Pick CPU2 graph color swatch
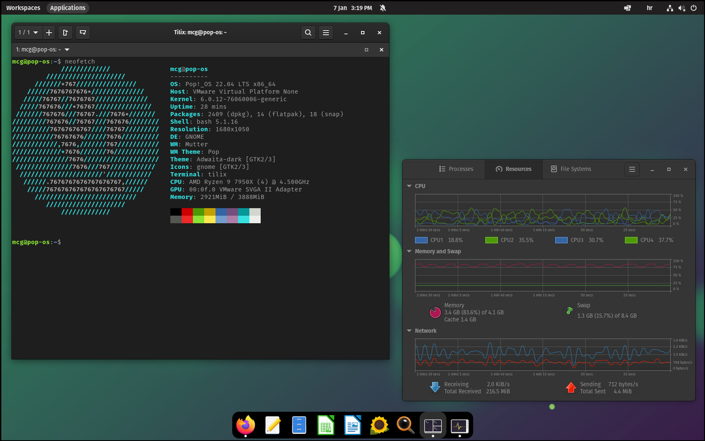The width and height of the screenshot is (705, 441). (492, 240)
